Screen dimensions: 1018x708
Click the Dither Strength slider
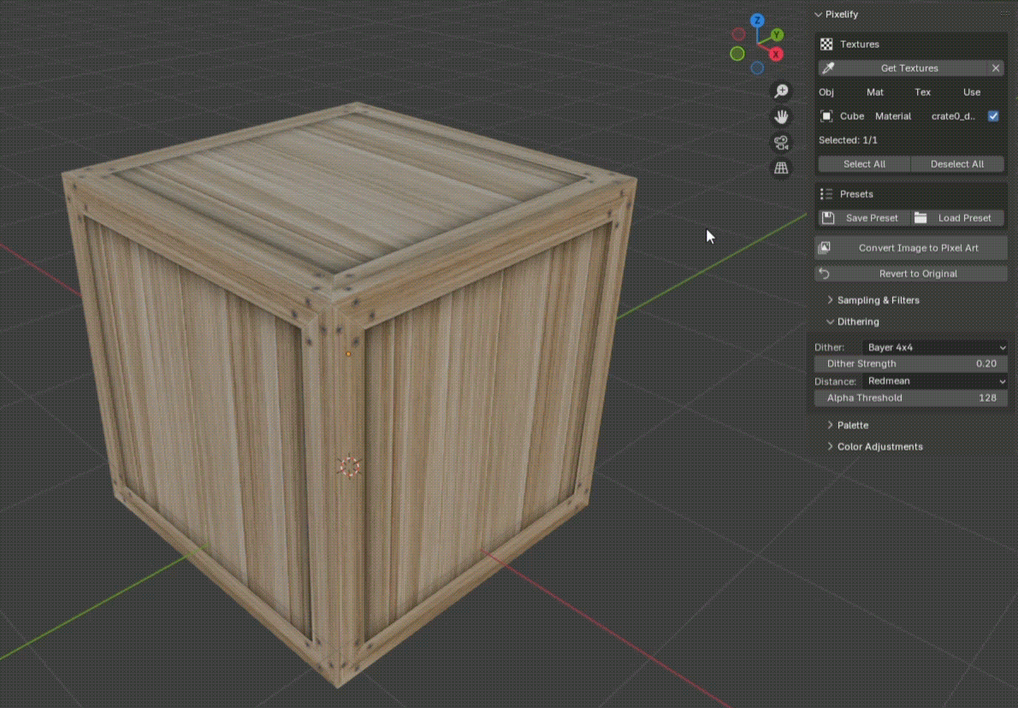911,364
